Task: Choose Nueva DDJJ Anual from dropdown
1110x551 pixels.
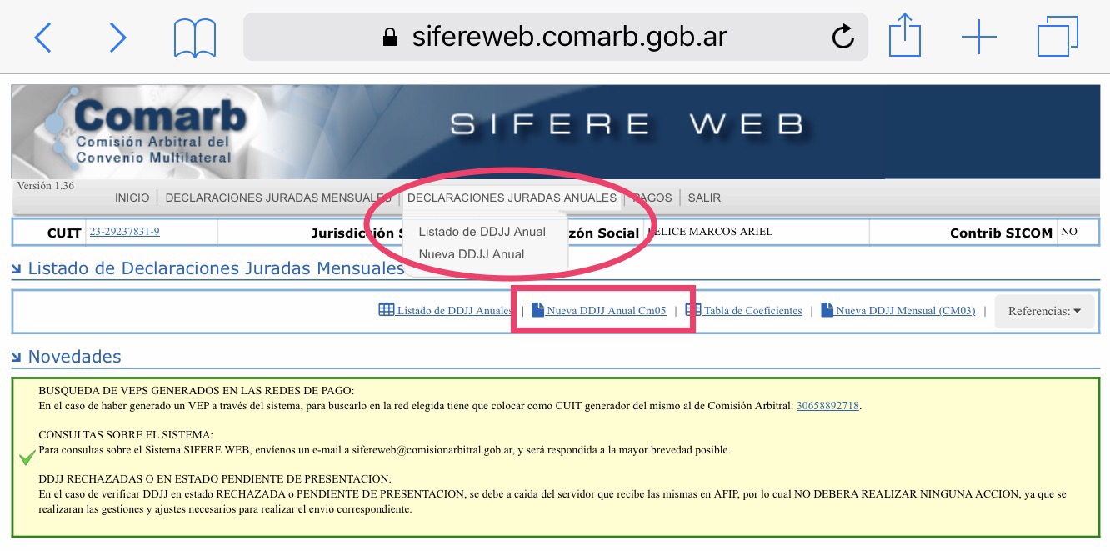Action: click(x=471, y=254)
